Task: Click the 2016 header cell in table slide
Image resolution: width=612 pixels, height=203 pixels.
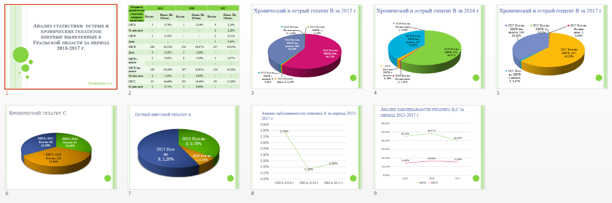Action: pyautogui.click(x=191, y=8)
